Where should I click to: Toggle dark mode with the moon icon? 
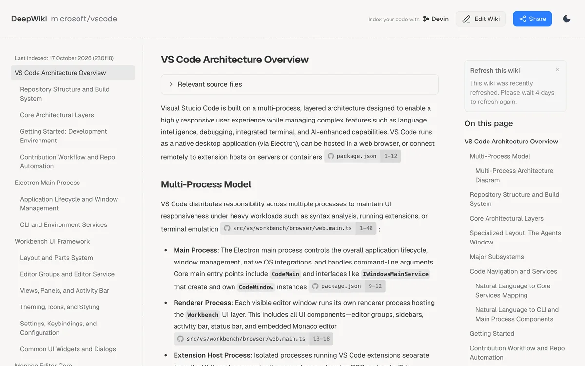point(566,19)
